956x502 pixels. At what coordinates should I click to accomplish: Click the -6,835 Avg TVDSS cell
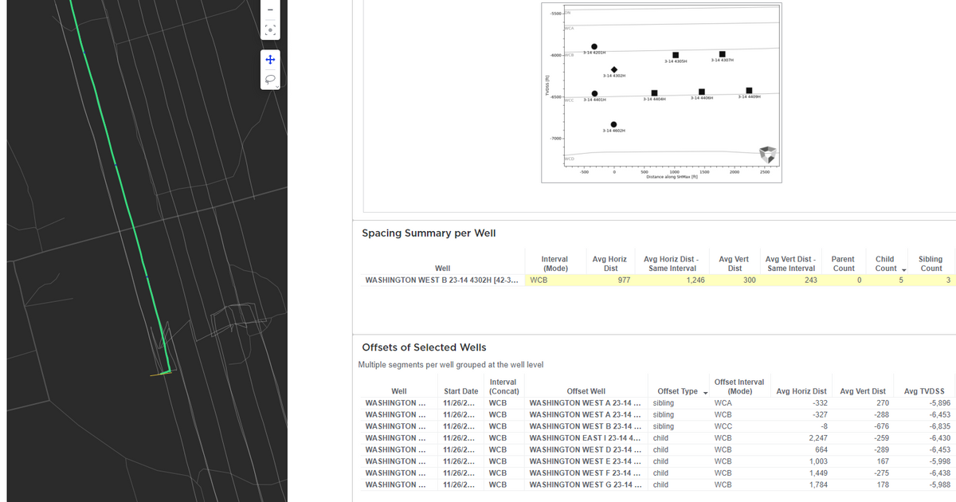tap(939, 426)
